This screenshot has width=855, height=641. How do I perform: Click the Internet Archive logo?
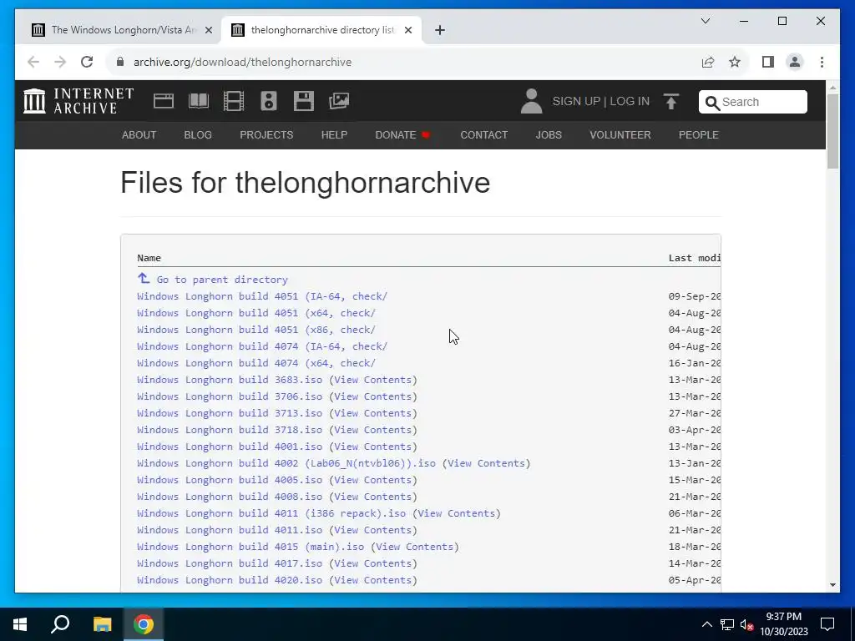pyautogui.click(x=78, y=101)
